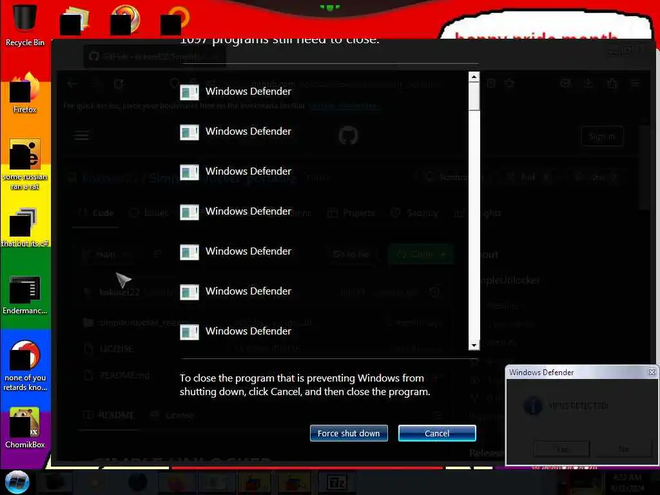Expand the green Code dropdown button
660x495 pixels.
point(422,254)
